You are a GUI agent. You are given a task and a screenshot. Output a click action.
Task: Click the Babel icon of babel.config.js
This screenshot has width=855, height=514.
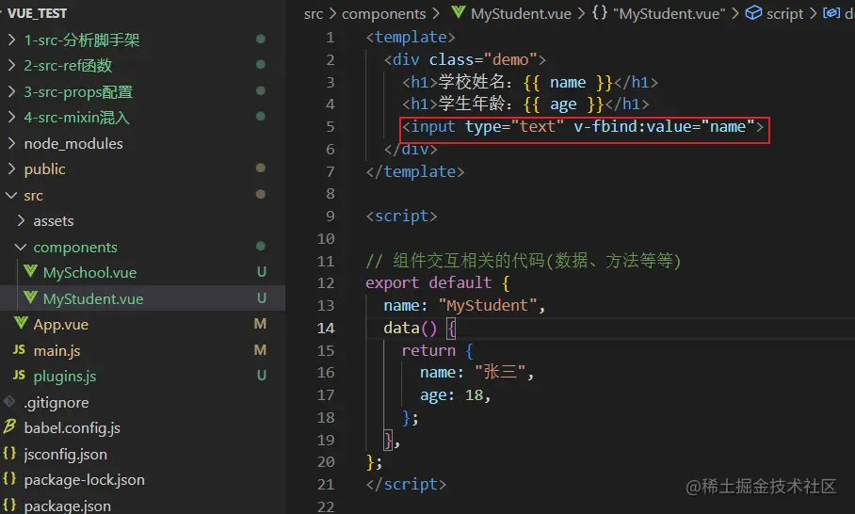point(9,426)
